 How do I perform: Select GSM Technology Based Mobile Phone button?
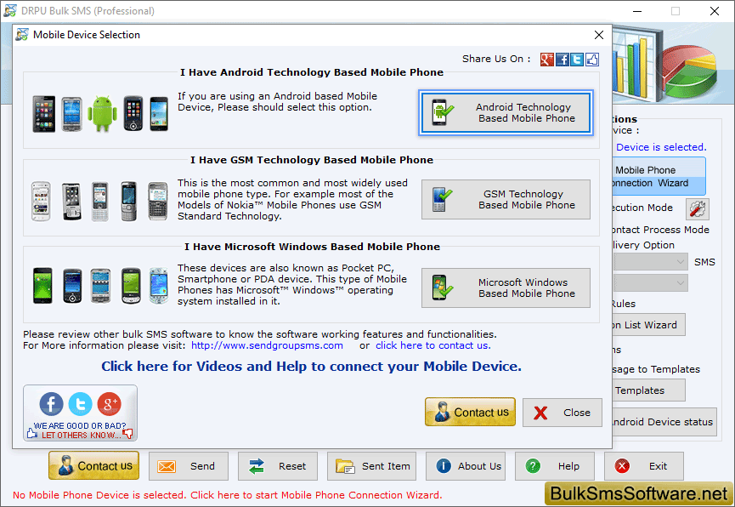tap(506, 200)
